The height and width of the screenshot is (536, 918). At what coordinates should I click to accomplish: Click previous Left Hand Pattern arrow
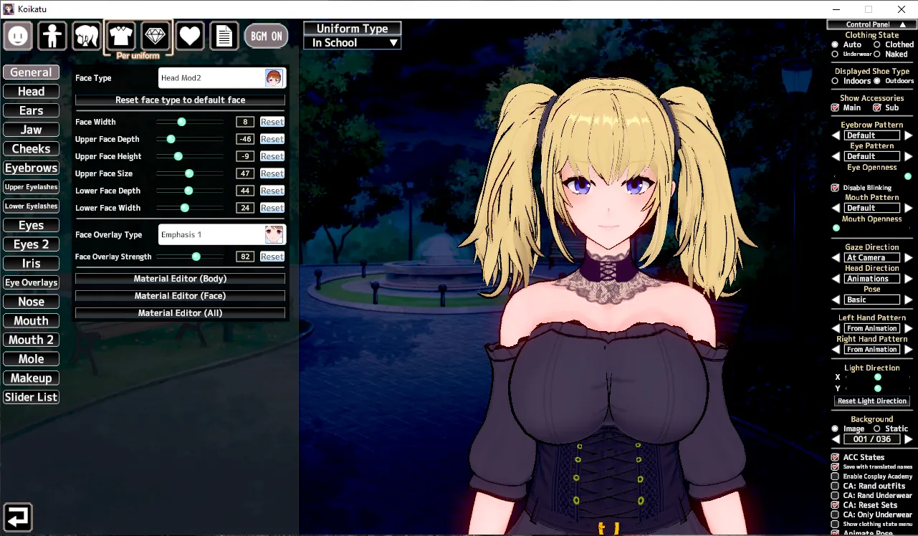point(836,328)
